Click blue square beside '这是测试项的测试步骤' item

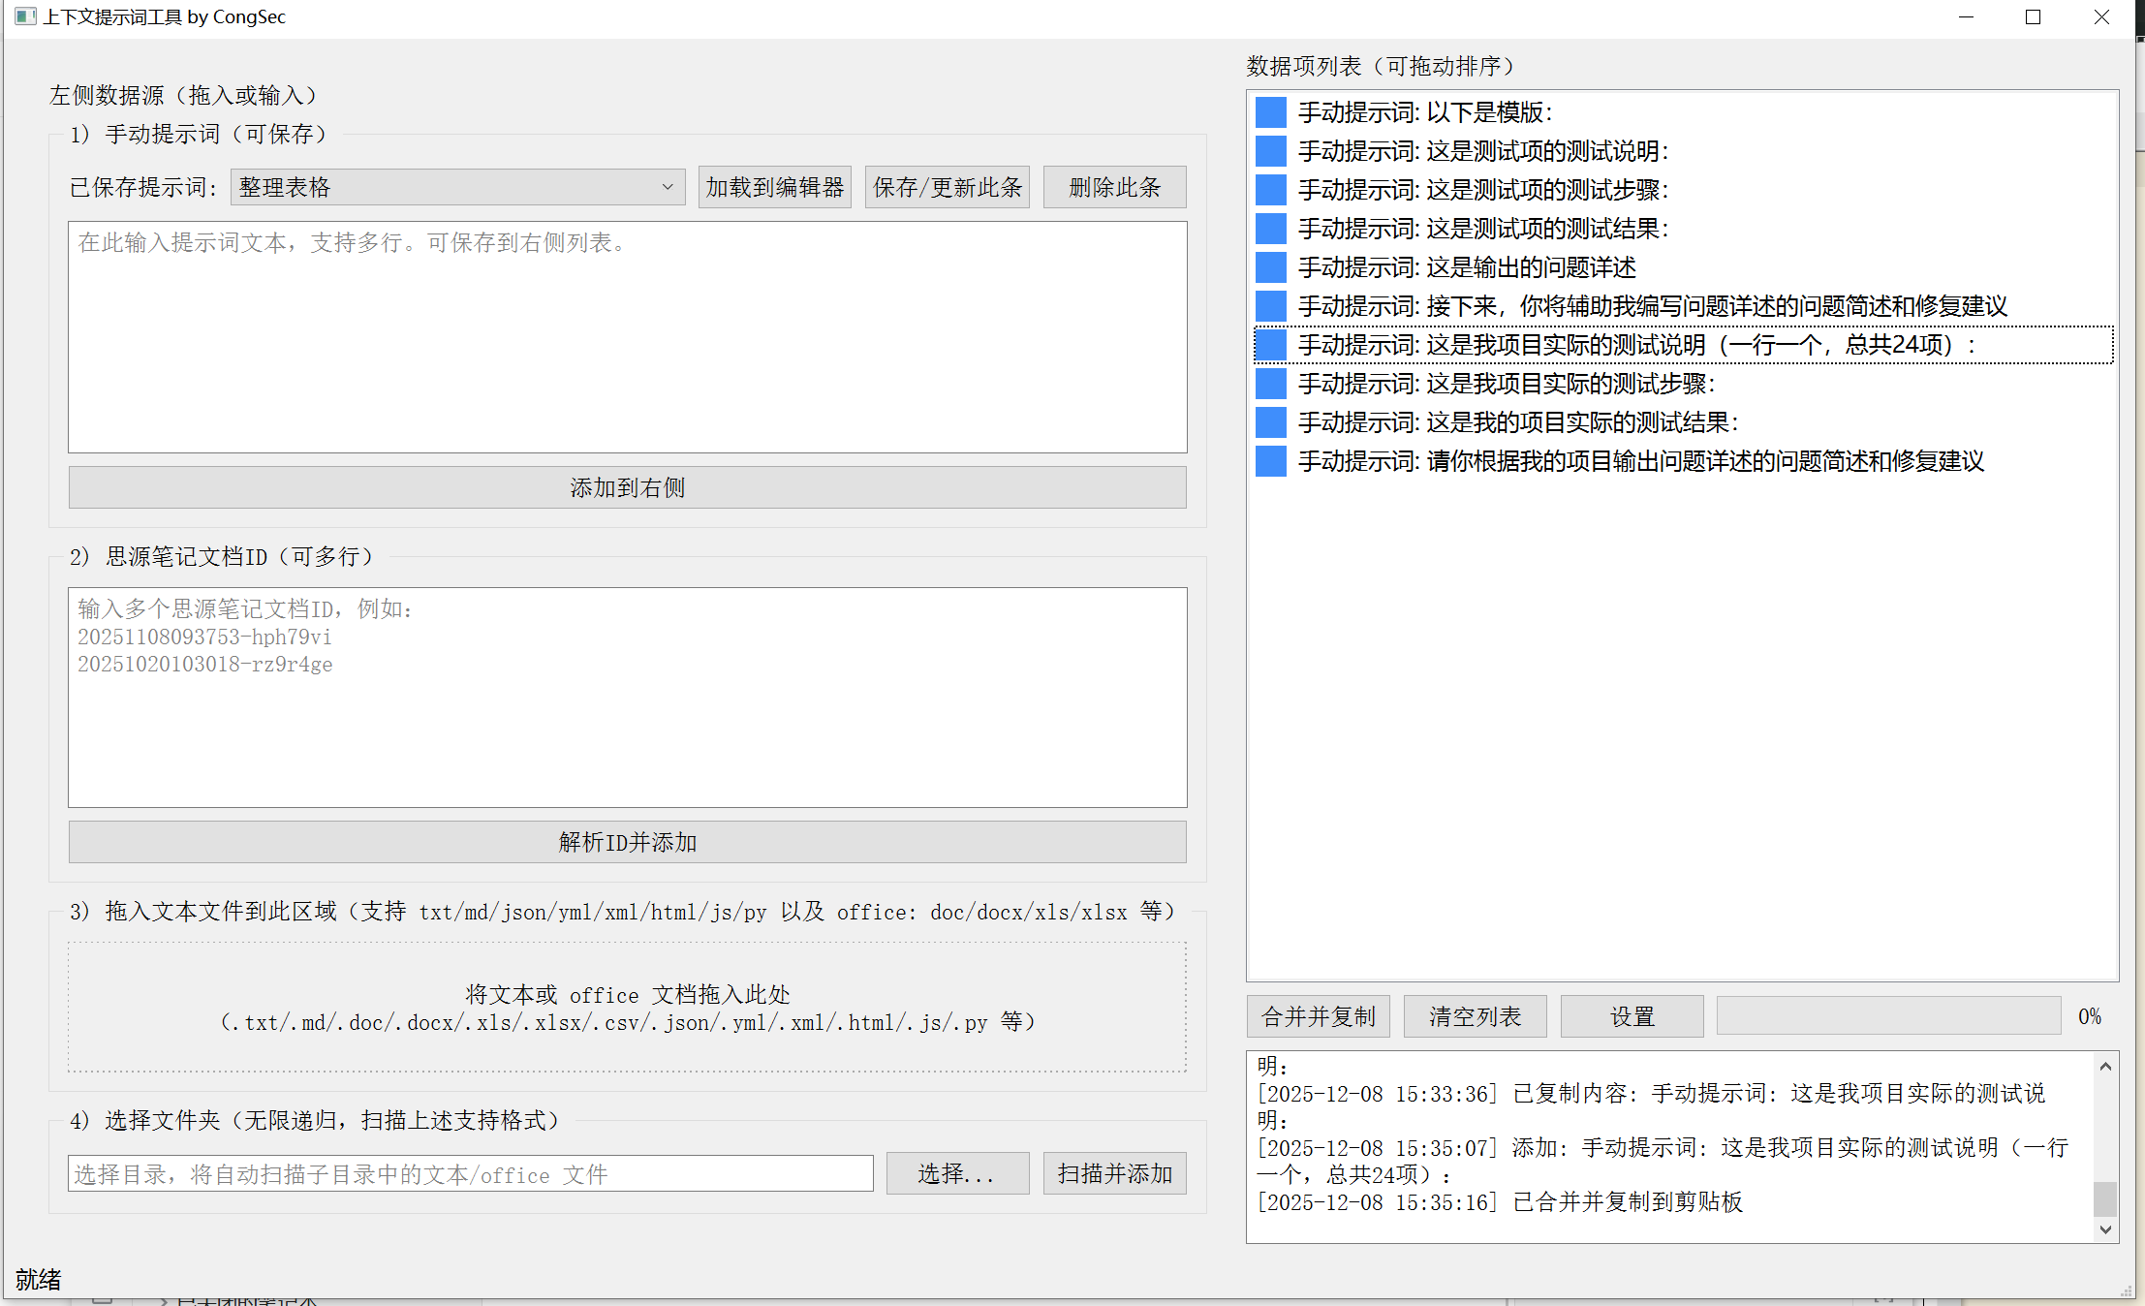click(x=1270, y=190)
